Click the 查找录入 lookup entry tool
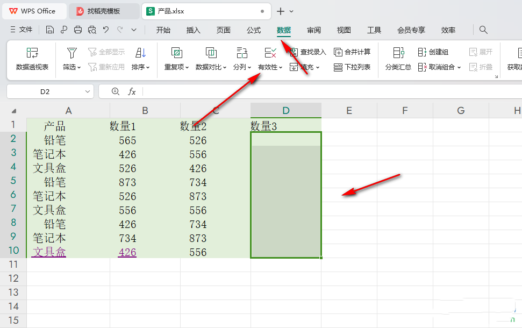This screenshot has width=522, height=328. coord(308,52)
